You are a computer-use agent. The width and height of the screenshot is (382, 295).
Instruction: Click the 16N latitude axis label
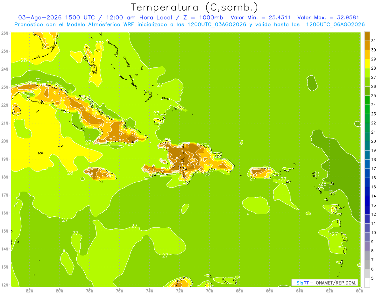(x=5, y=213)
